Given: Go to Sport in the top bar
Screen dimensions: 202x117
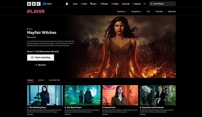Looking at the screenshot, I should click(93, 4).
